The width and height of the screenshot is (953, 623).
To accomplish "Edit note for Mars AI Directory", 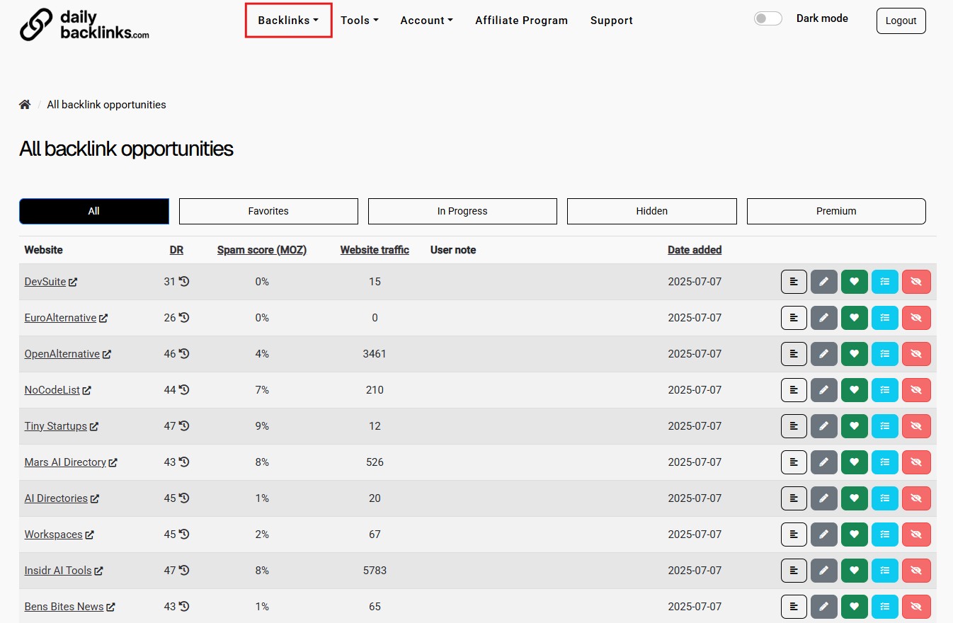I will pos(823,462).
